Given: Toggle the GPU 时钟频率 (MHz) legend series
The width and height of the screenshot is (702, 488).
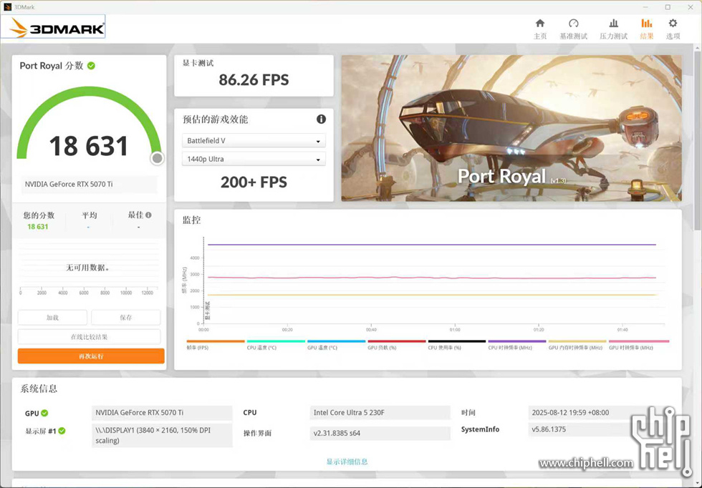Looking at the screenshot, I should (639, 344).
